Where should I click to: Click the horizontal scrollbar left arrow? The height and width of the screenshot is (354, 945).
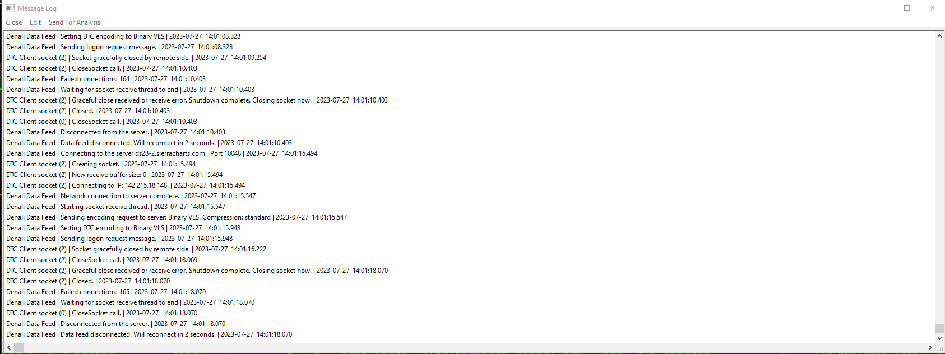pyautogui.click(x=9, y=348)
